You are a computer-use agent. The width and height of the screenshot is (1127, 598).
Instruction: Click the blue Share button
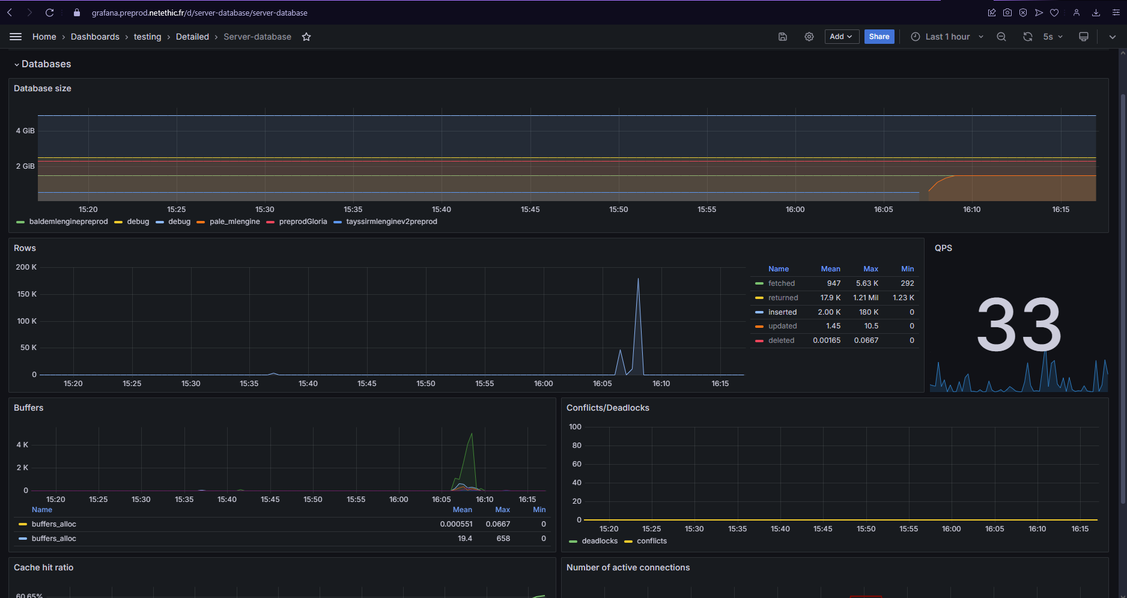tap(879, 37)
